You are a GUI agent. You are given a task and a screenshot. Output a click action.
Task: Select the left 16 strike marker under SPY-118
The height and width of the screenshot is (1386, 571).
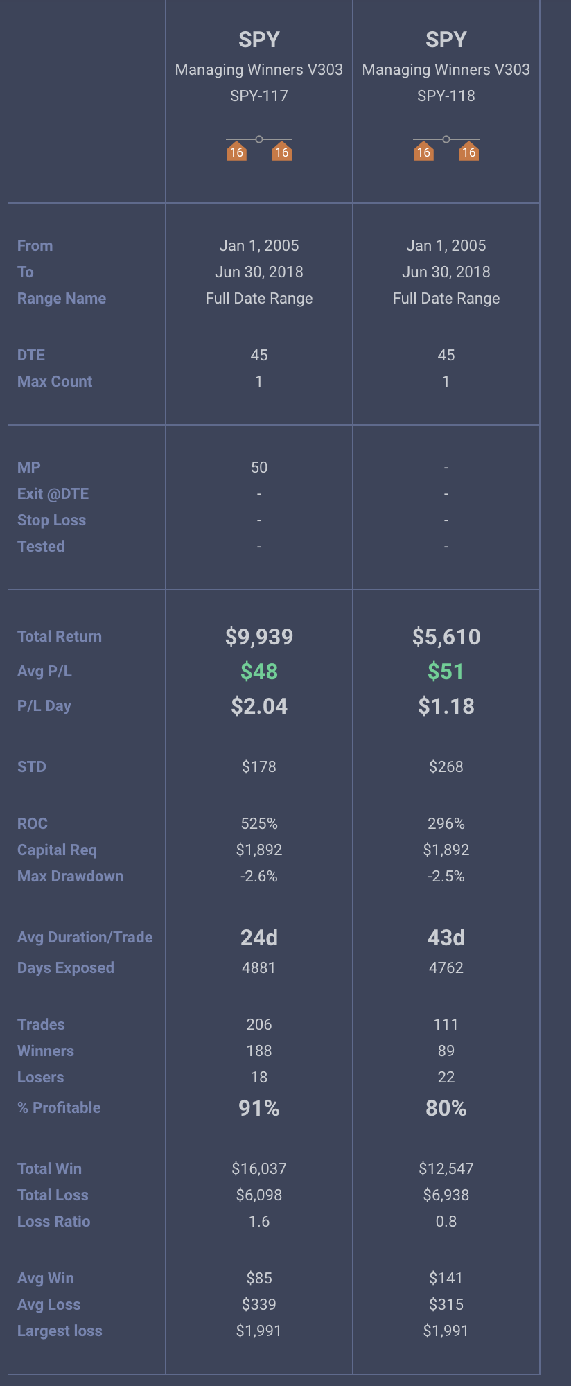pyautogui.click(x=423, y=152)
